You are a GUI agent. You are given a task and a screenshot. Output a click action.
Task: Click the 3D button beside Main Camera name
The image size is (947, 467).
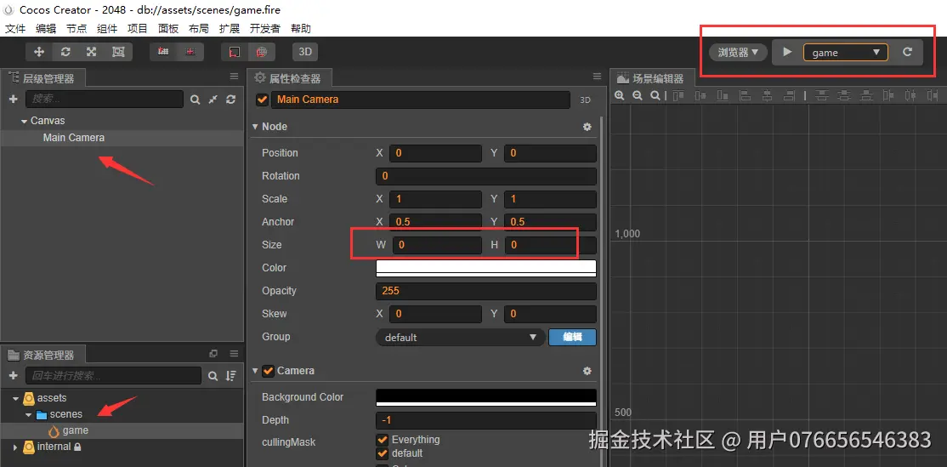585,100
